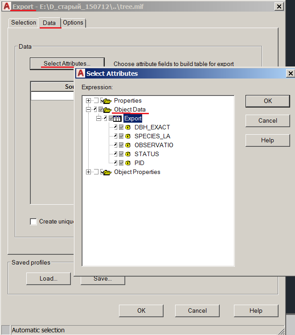Select the SPECIES_LA field label
This screenshot has height=335, width=295.
152,136
